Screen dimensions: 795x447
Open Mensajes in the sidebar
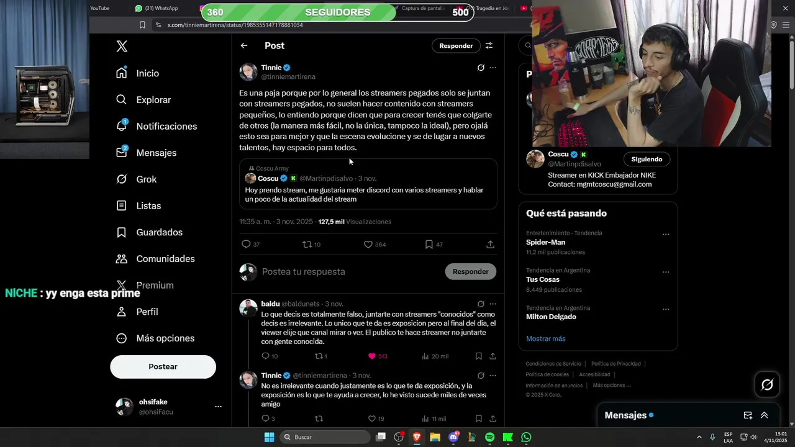click(x=146, y=153)
